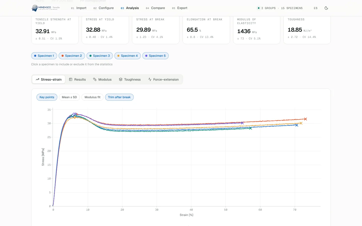Click Modulus of elasticity value 1436
362x226 pixels.
pos(244,31)
